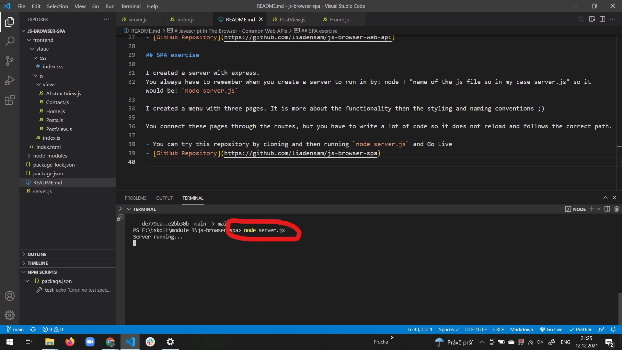The image size is (622, 350).
Task: Click Go Live in status bar
Action: [x=551, y=329]
